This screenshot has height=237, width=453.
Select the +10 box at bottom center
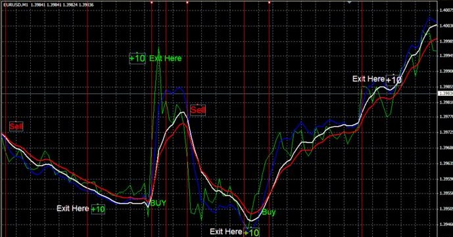click(x=252, y=232)
